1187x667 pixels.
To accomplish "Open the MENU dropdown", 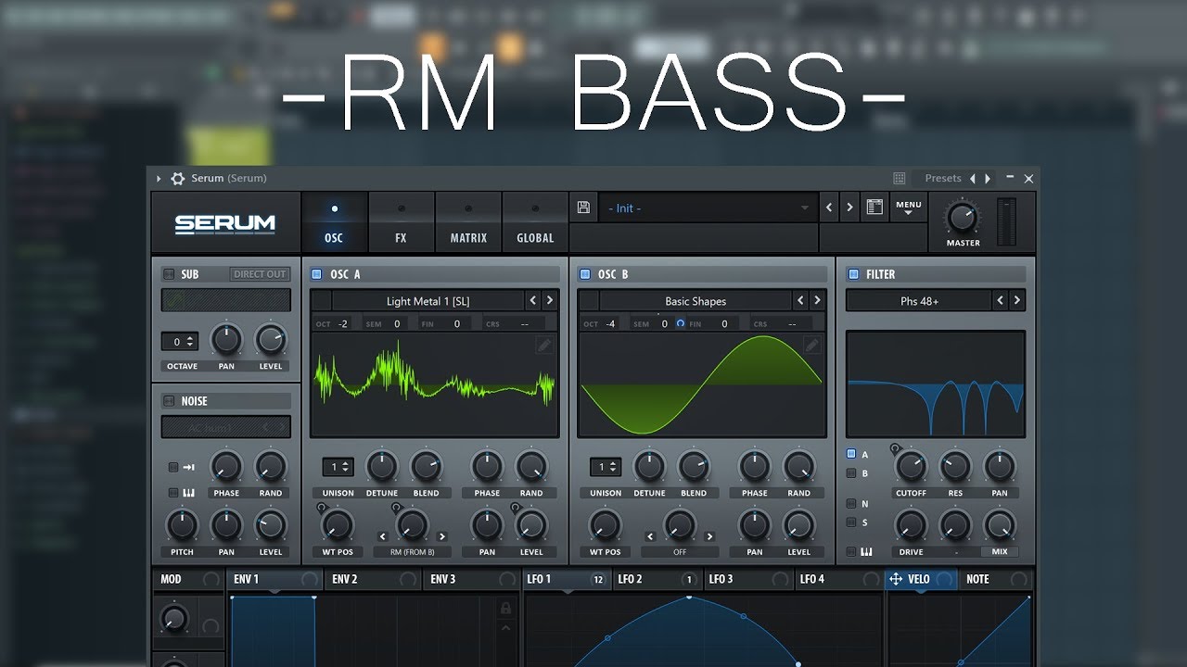I will click(x=909, y=208).
